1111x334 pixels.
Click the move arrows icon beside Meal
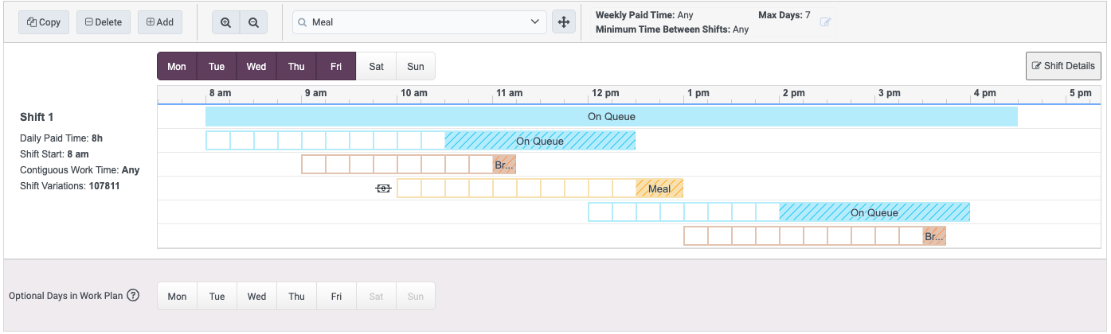(x=564, y=22)
